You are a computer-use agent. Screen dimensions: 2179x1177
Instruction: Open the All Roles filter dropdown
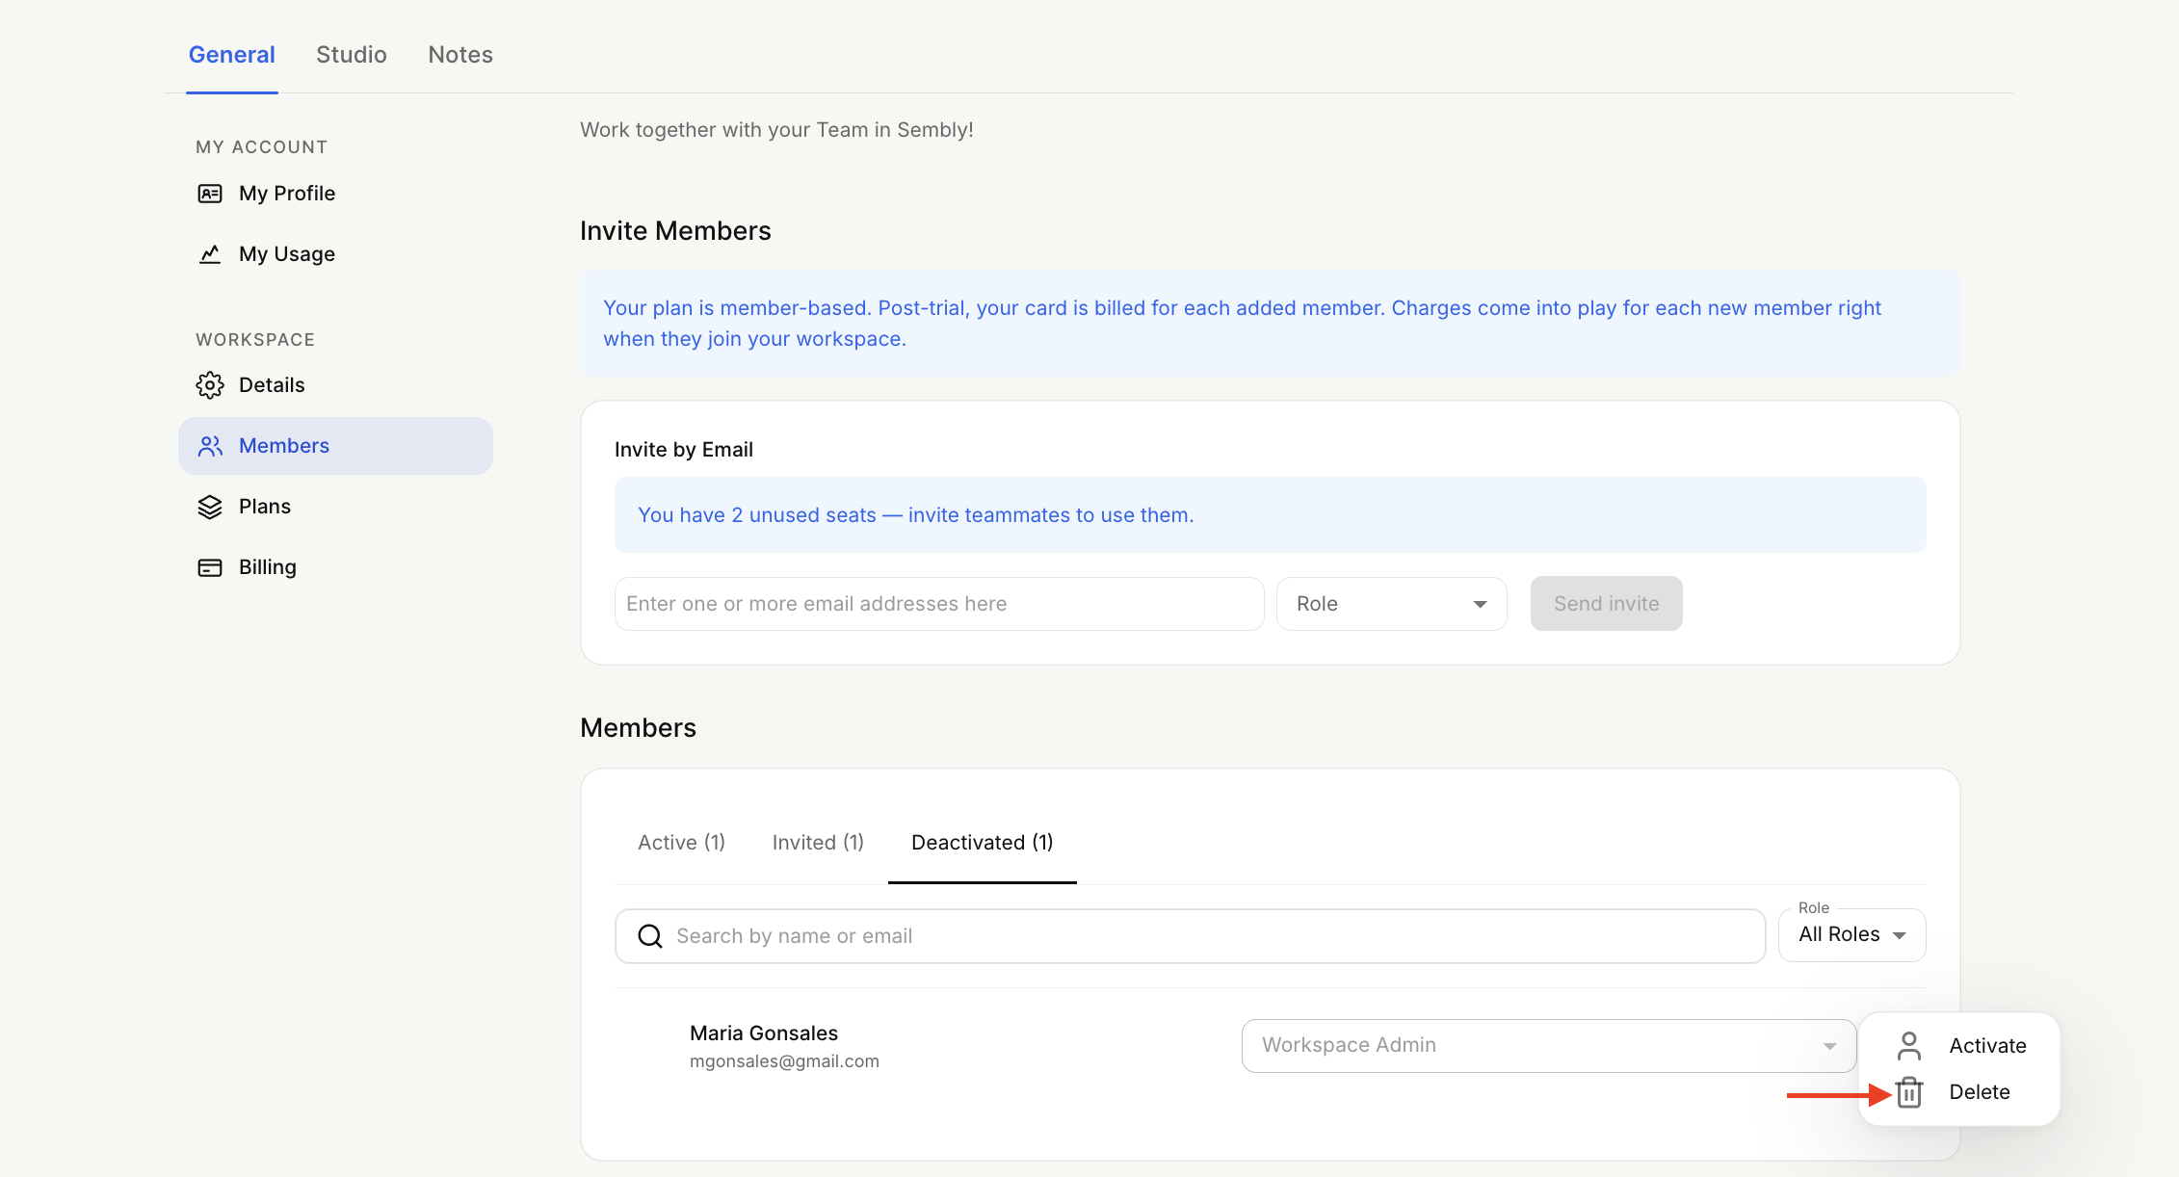(1851, 935)
